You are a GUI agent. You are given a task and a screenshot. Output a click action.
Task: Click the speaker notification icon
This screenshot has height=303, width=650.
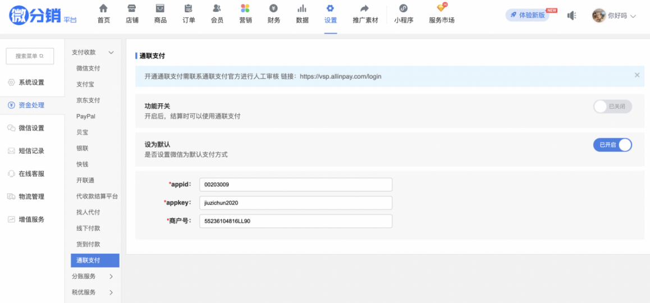pos(571,15)
